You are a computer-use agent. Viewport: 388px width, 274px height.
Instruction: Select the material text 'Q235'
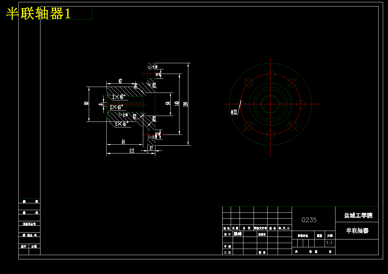click(309, 220)
